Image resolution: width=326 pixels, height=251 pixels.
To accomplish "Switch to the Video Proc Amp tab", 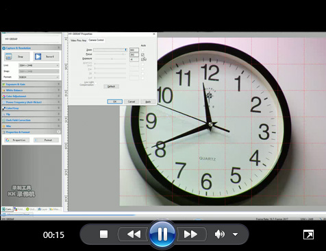I will pyautogui.click(x=78, y=40).
